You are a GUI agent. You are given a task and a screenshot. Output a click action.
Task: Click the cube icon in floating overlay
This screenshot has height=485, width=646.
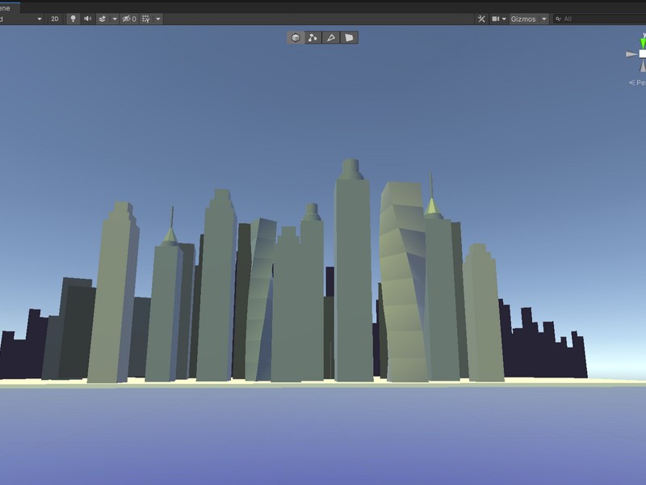click(x=295, y=37)
